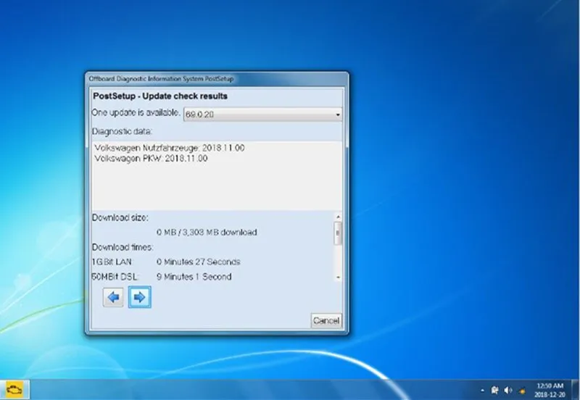The height and width of the screenshot is (400, 580).
Task: Click the blue left arrow back button
Action: coord(113,297)
